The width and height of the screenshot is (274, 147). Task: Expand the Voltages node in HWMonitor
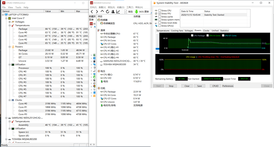click(10, 22)
